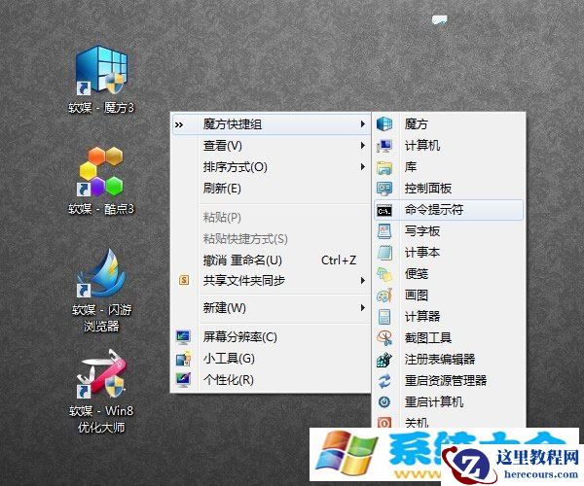The height and width of the screenshot is (486, 584).
Task: Open 控制面板 submenu entry
Action: 449,189
